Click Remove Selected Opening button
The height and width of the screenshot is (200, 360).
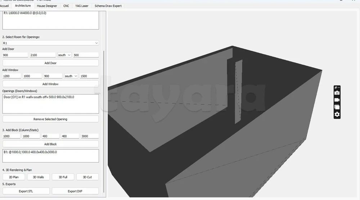[x=50, y=119]
